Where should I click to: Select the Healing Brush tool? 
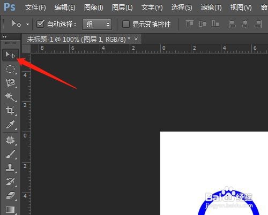pos(10,140)
